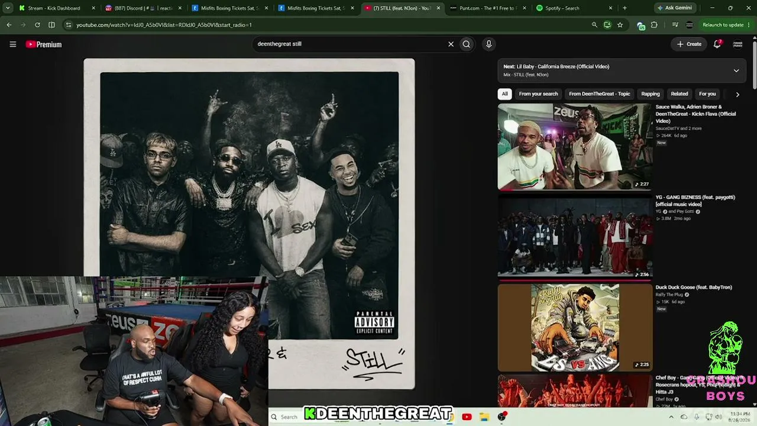Image resolution: width=757 pixels, height=426 pixels.
Task: Select 'From DeenTheGreat - Topic' chip
Action: point(600,93)
